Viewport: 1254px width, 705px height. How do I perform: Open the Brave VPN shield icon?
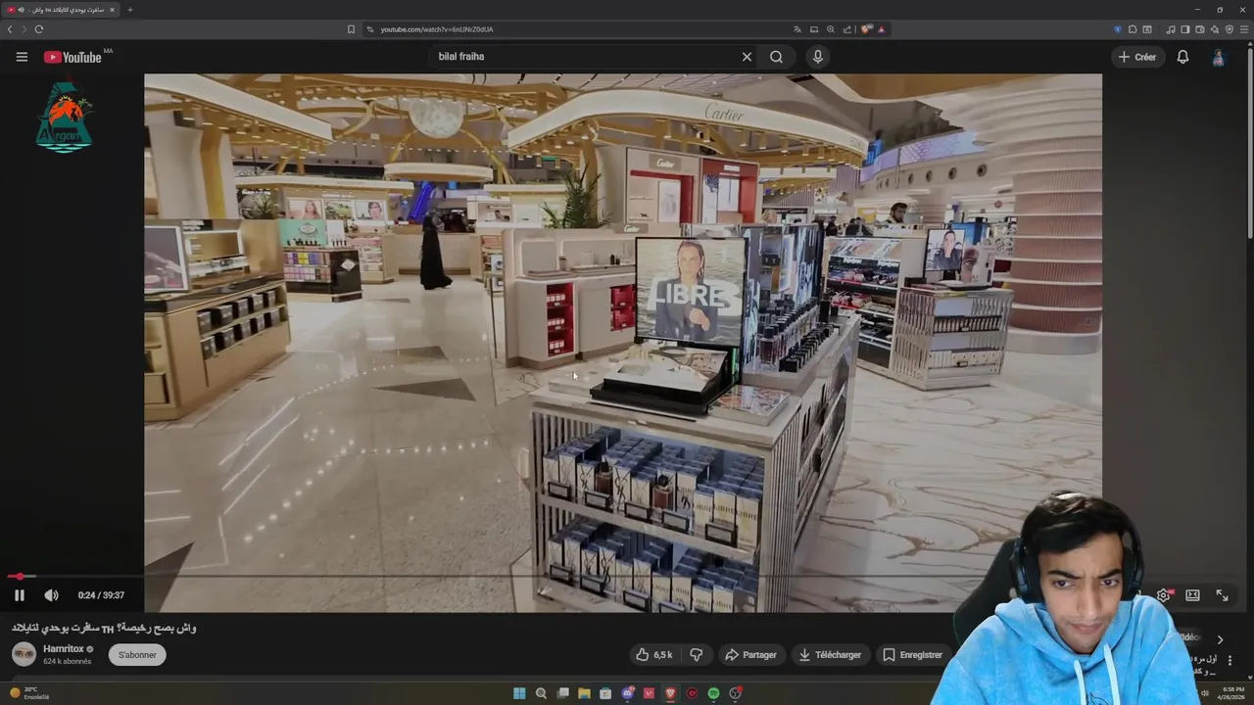click(x=1230, y=29)
